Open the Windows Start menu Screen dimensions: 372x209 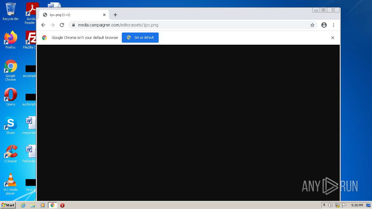coord(8,205)
